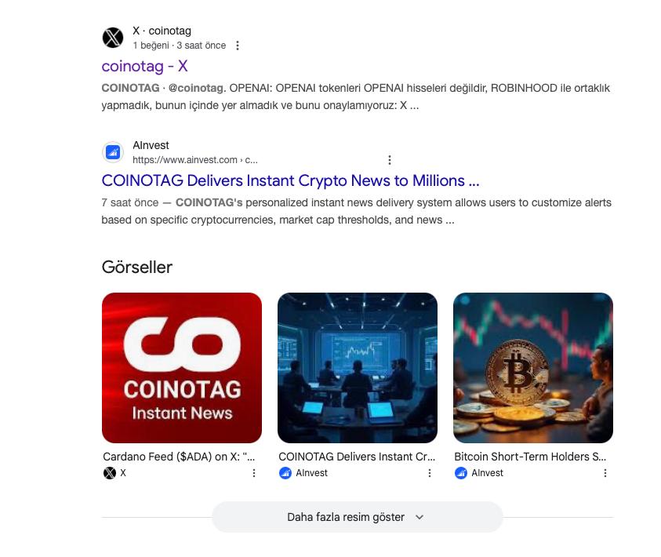Click Daha fazla resim göster button
Image resolution: width=661 pixels, height=557 pixels.
pos(358,517)
